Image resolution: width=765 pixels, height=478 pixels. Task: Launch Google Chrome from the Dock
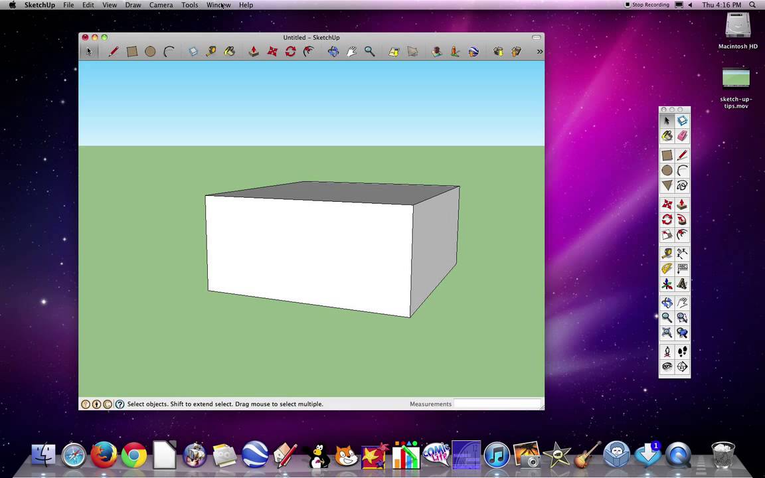(x=134, y=455)
